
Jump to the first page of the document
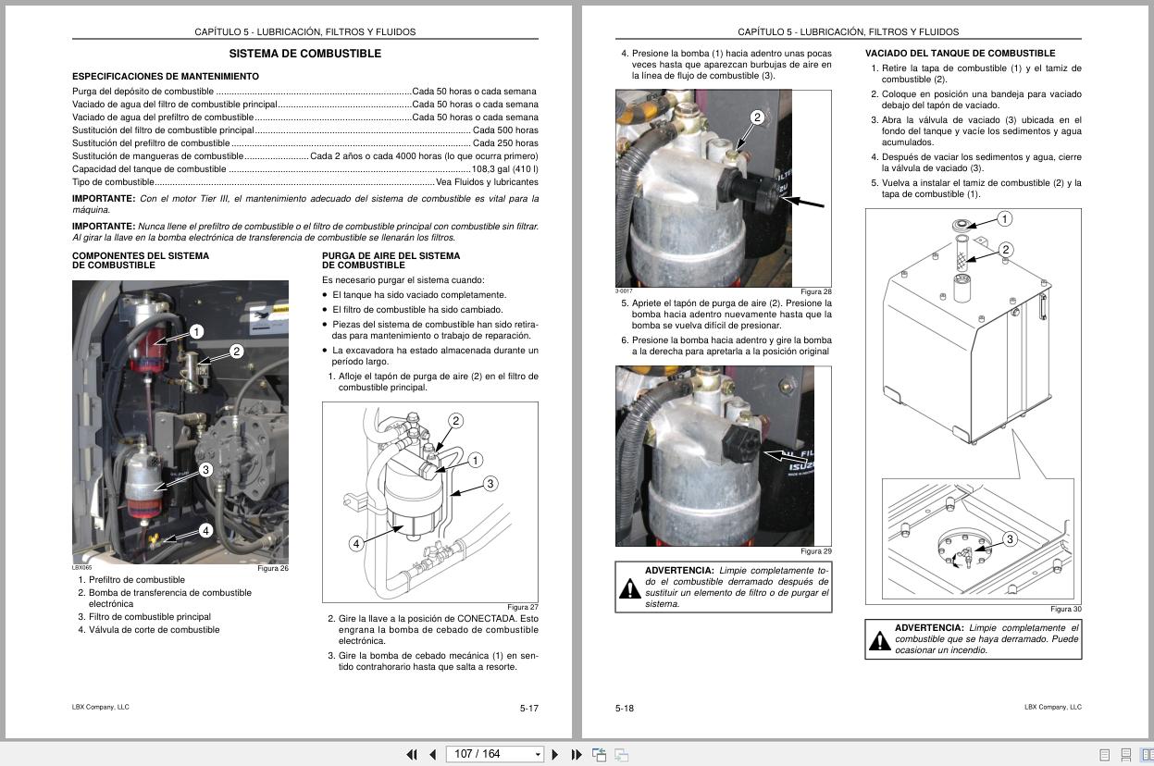pos(413,755)
